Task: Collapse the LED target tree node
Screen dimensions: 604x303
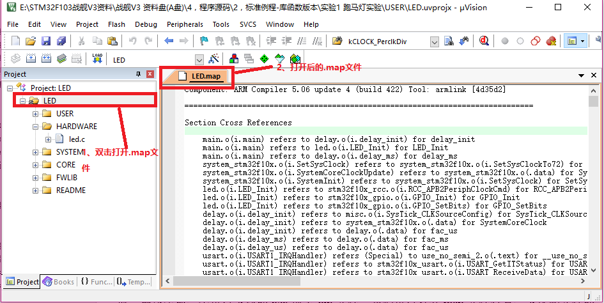Action: tap(23, 101)
